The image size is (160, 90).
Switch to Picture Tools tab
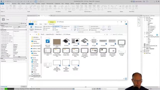52,24
